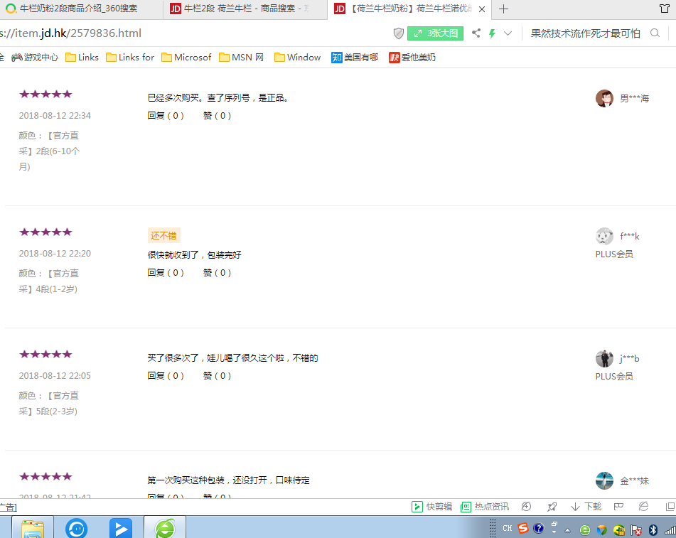Click the search box with 果然技术流 text
The height and width of the screenshot is (538, 676).
coord(584,33)
